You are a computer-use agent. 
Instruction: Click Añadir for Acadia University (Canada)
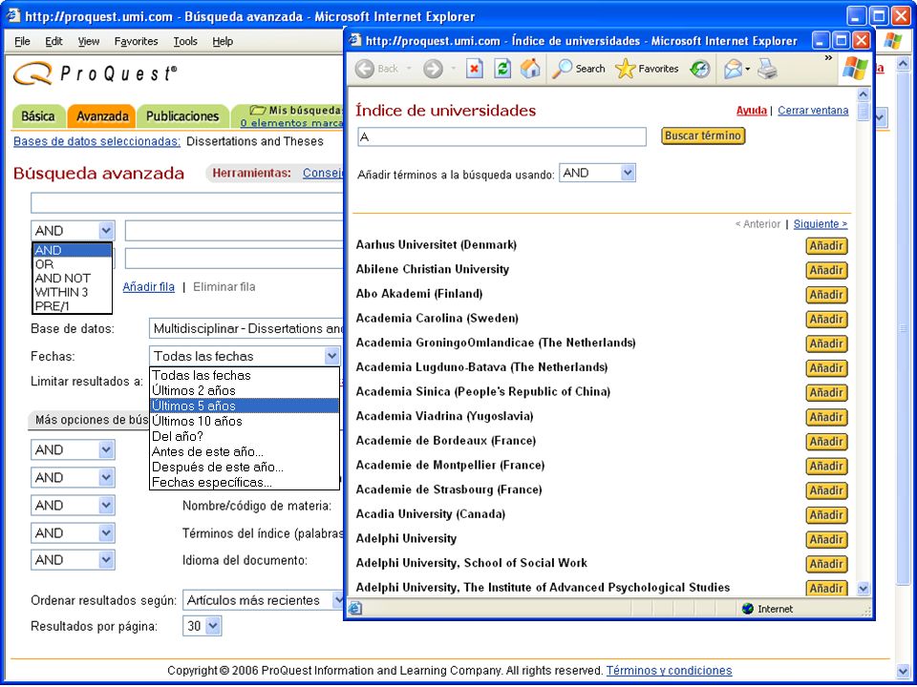[x=826, y=514]
